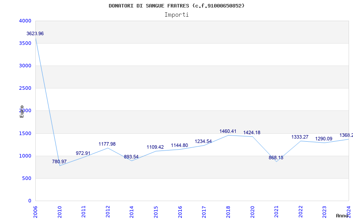Select the 1144.80 data label
Image resolution: width=353 pixels, height=220 pixels.
click(x=180, y=146)
